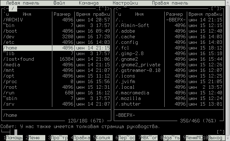Sort right panel by Время правки header
This screenshot has height=141, width=230.
click(205, 14)
